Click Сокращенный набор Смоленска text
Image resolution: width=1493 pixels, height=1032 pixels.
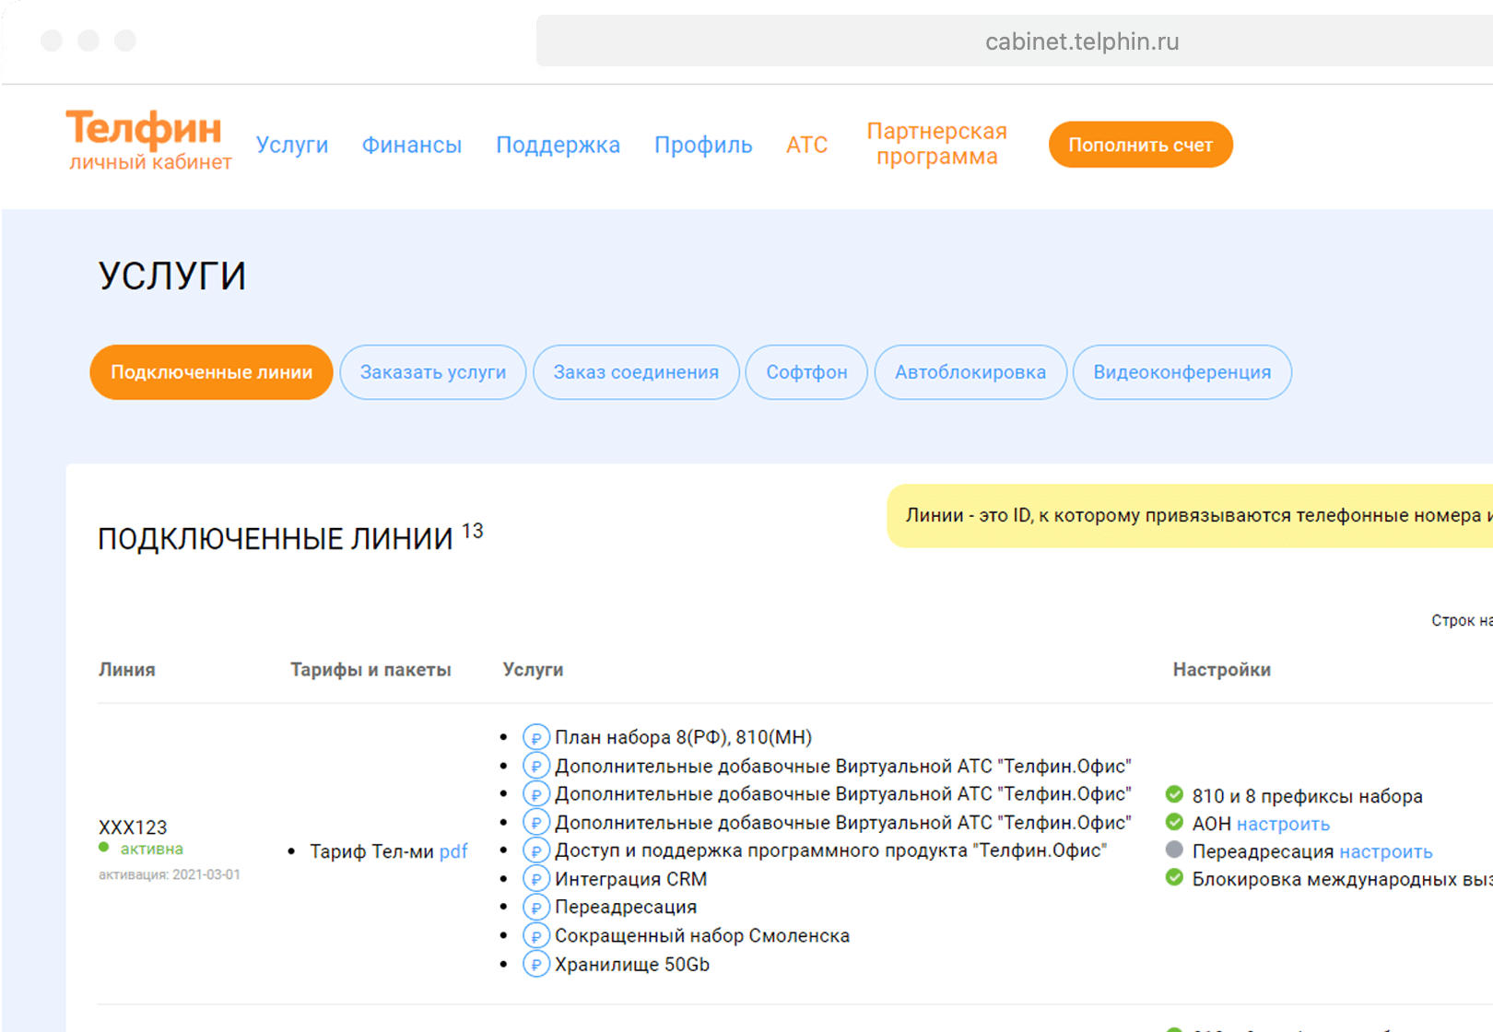(702, 936)
